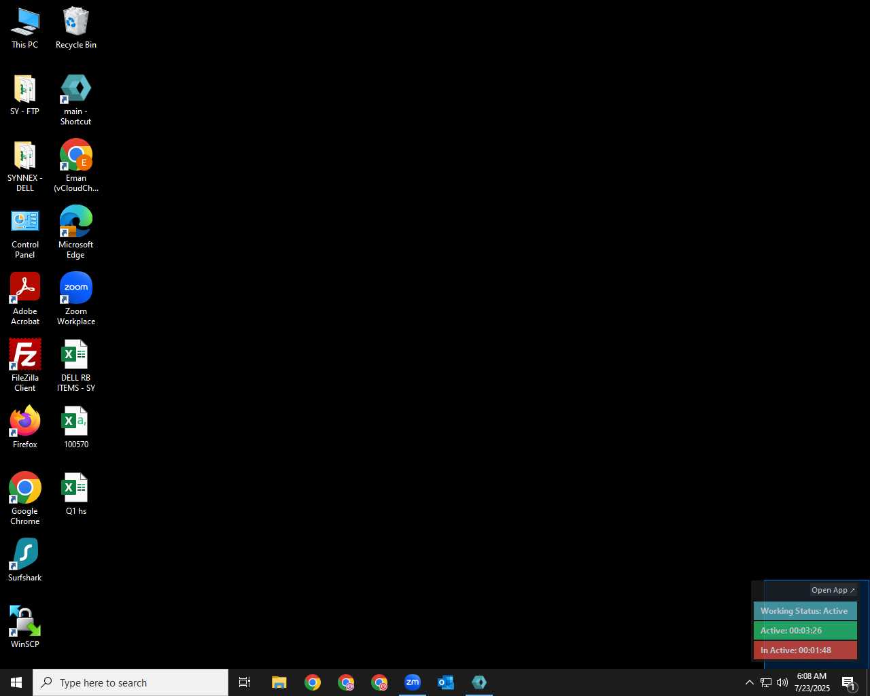The height and width of the screenshot is (696, 870).
Task: Select the Recycle Bin icon
Action: tap(76, 28)
